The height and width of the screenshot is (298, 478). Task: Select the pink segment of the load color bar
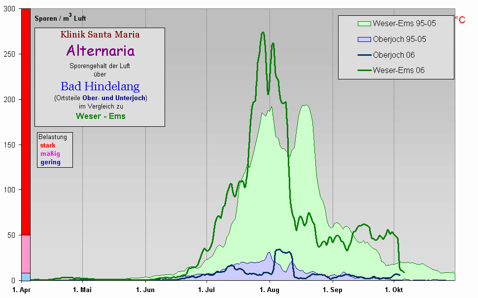pyautogui.click(x=26, y=254)
